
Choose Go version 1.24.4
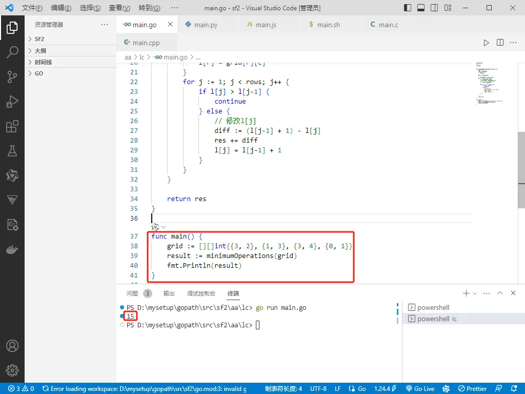(x=386, y=389)
